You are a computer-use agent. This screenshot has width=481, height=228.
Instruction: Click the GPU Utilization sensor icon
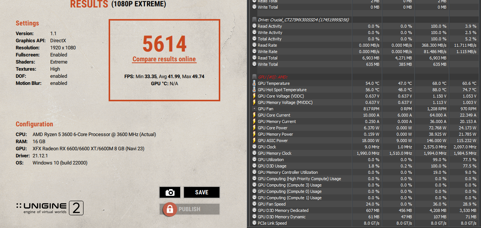(254, 160)
